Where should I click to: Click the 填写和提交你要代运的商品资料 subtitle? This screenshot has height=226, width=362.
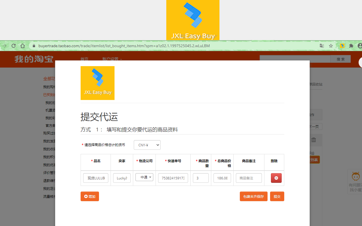[x=142, y=130]
